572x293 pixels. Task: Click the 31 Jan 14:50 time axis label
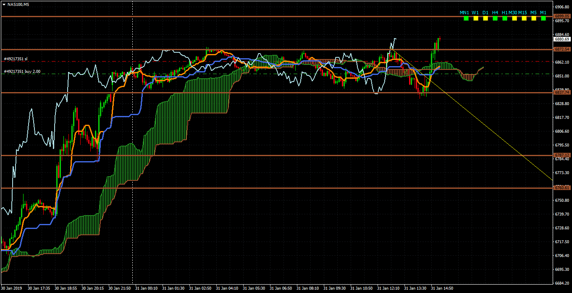(x=442, y=288)
